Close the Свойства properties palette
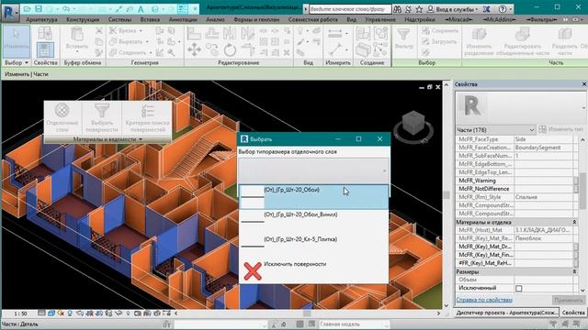588x330 pixels. point(583,84)
